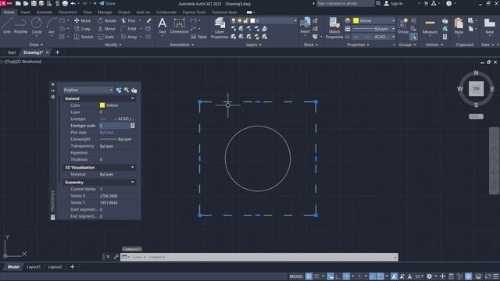Activate the Stretch command

(x=84, y=37)
